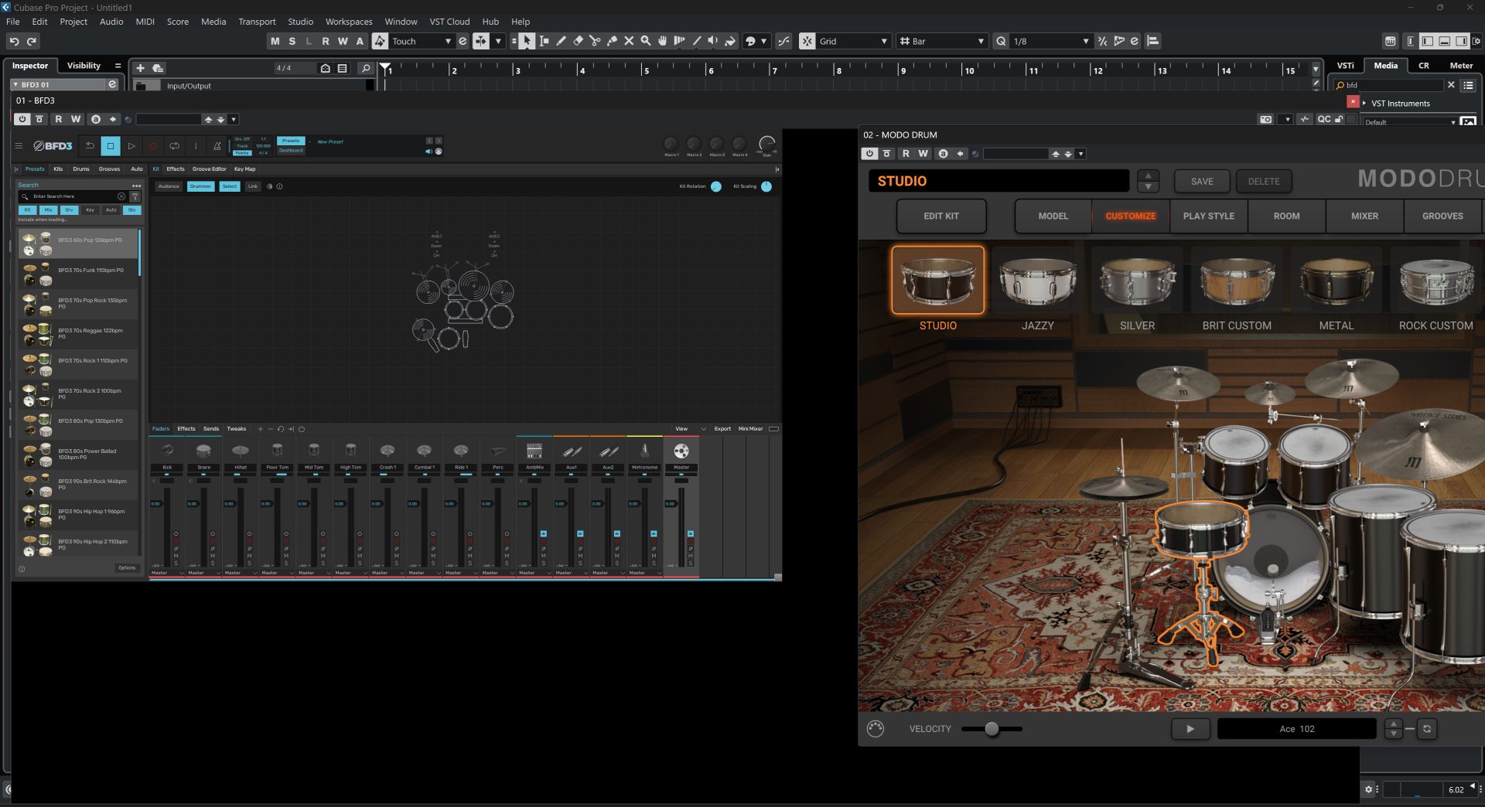1485x807 pixels.
Task: Open the Transport menu
Action: point(257,22)
